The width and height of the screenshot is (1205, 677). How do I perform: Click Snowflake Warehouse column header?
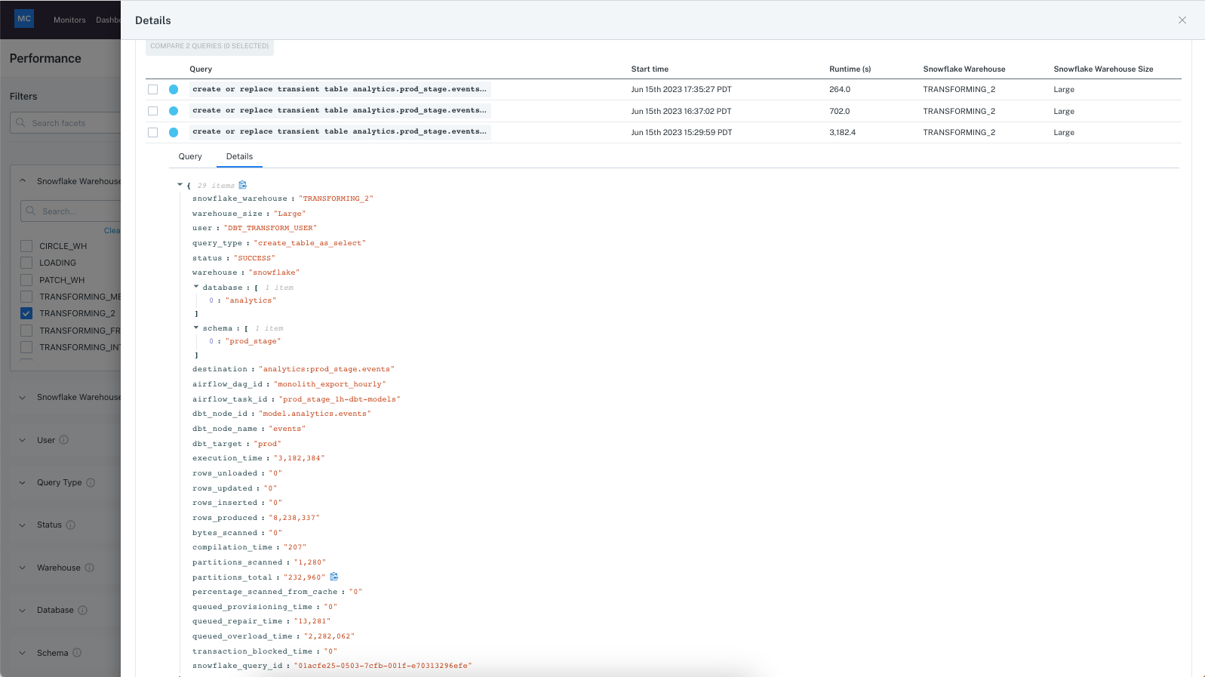click(964, 69)
